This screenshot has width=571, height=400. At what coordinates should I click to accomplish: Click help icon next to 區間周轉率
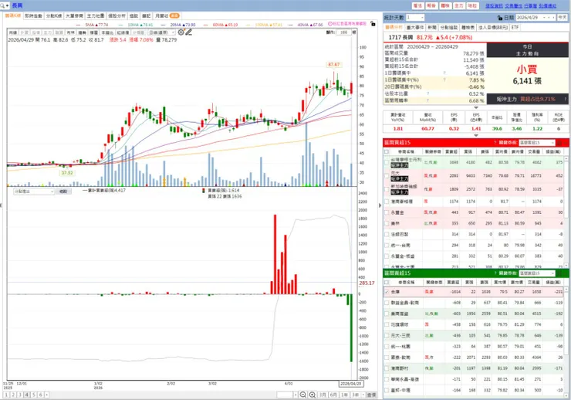click(428, 100)
